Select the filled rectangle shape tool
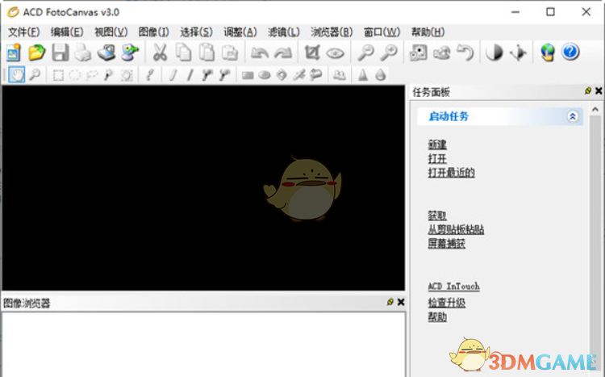605x377 pixels. click(x=248, y=75)
